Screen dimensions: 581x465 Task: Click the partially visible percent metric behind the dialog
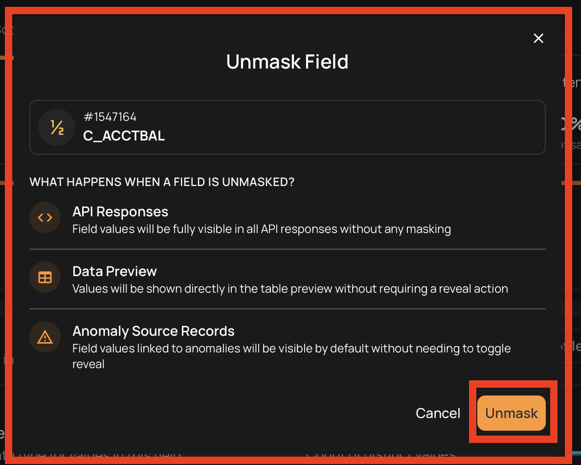tap(575, 124)
